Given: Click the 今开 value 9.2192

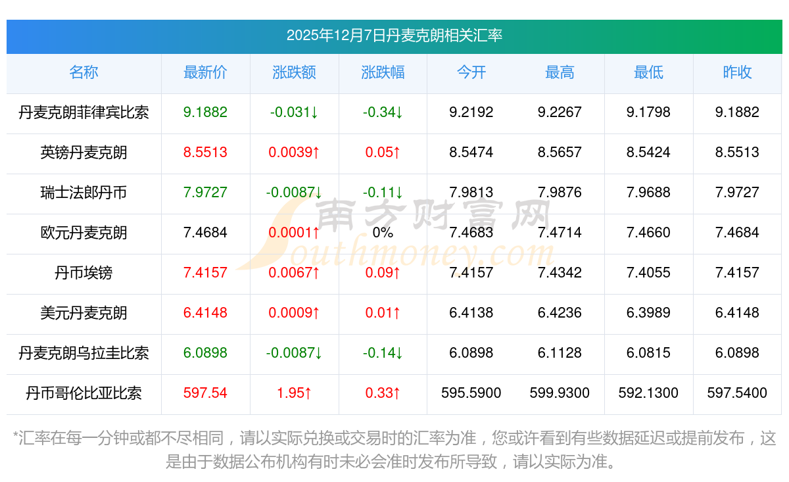Looking at the screenshot, I should click(x=471, y=112).
